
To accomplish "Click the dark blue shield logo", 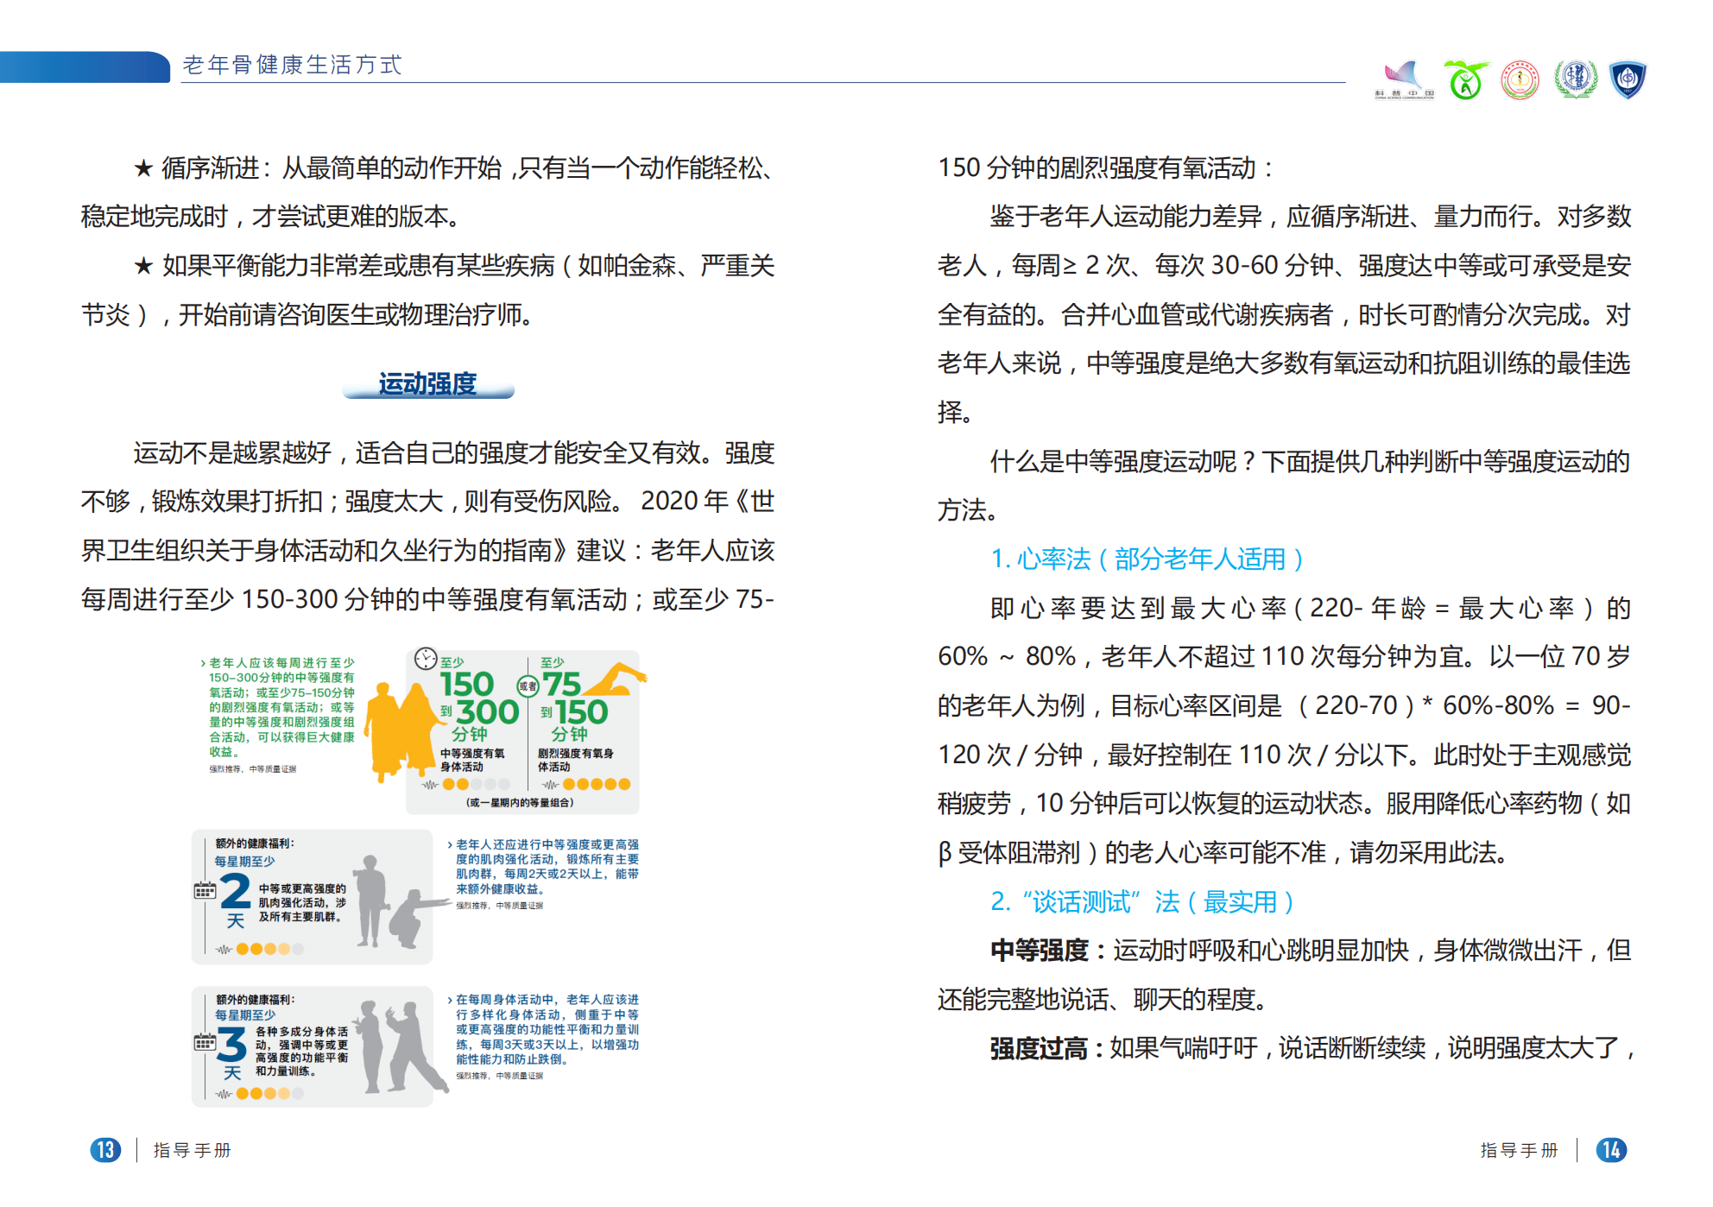I will pyautogui.click(x=1628, y=79).
